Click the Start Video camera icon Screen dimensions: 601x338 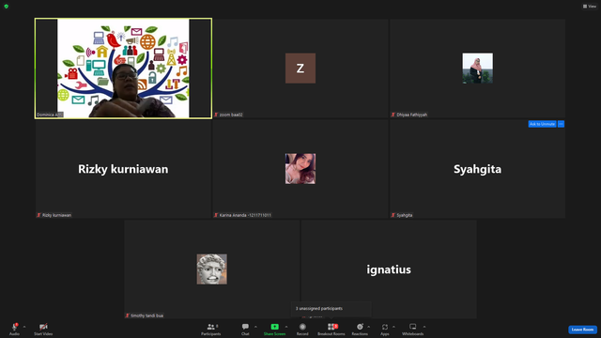43,327
